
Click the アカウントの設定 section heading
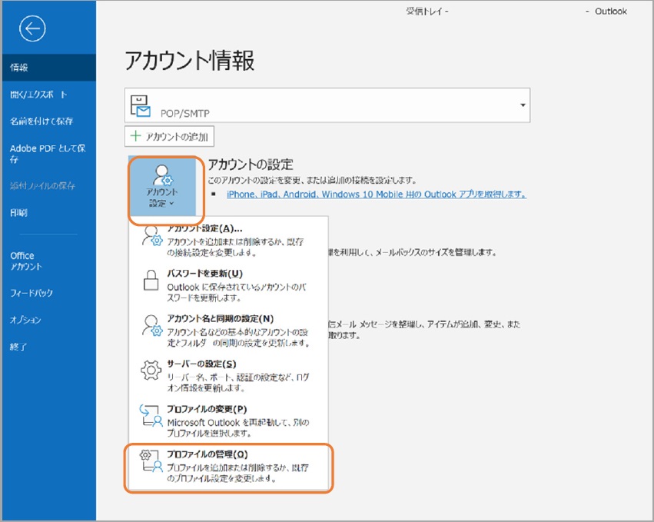(251, 165)
